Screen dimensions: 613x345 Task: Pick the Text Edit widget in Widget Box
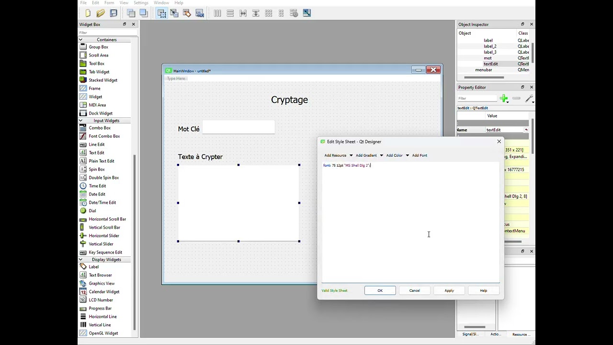tap(96, 153)
